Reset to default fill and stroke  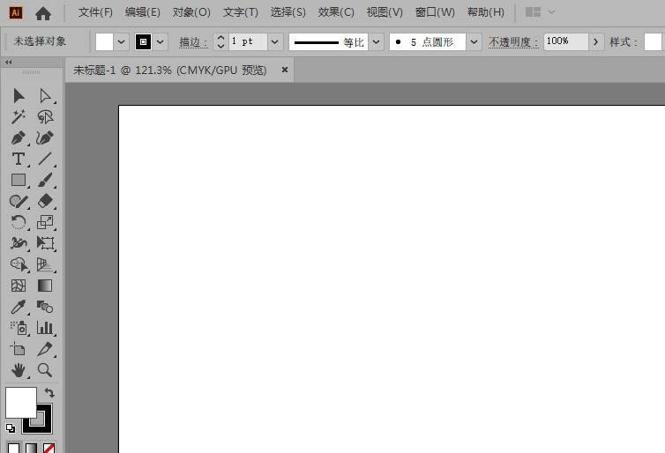[11, 428]
